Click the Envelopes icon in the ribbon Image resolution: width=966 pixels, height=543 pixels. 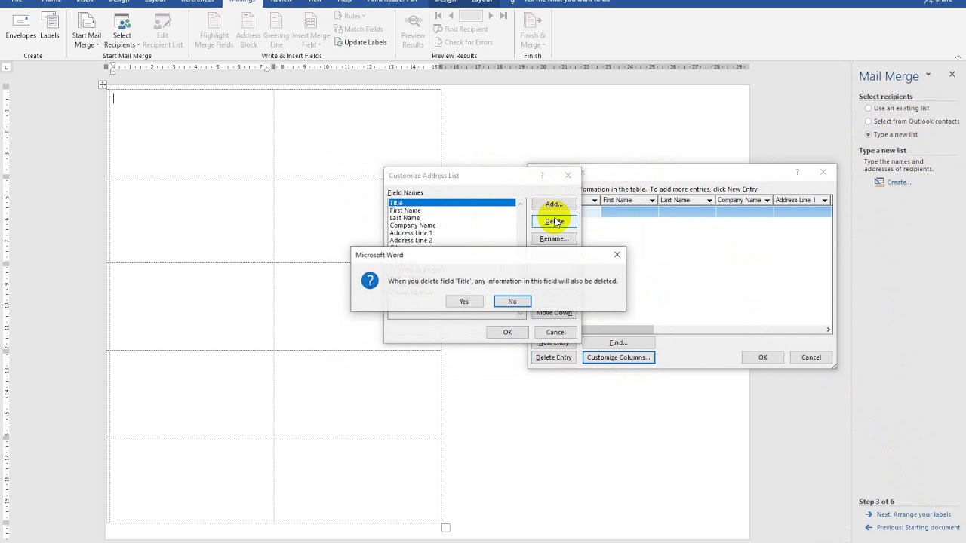coord(20,26)
